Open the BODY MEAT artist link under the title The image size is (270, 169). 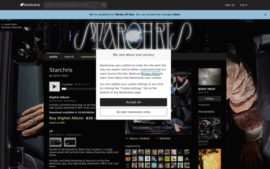[61, 76]
